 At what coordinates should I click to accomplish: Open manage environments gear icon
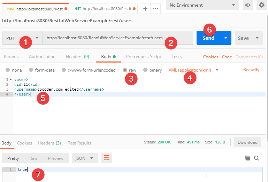click(262, 5)
